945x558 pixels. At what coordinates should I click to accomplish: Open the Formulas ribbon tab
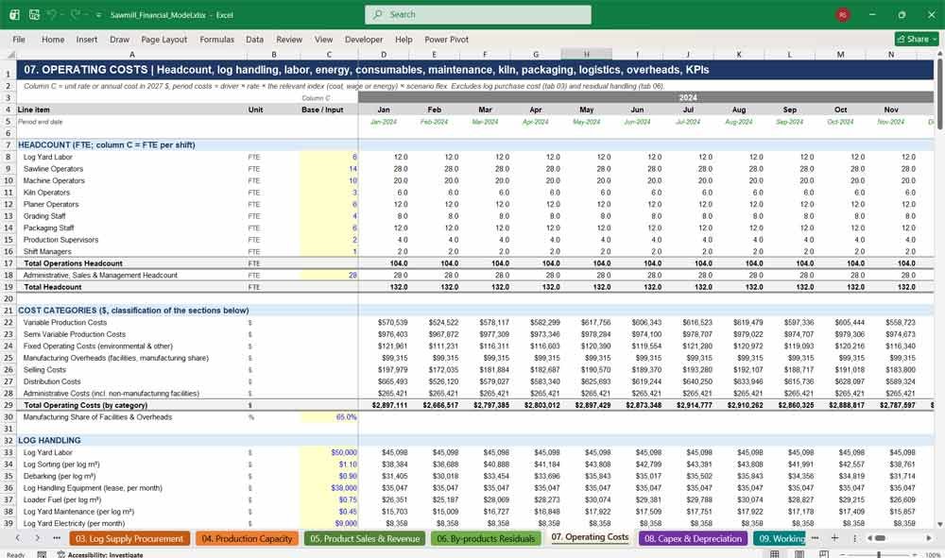[x=217, y=39]
